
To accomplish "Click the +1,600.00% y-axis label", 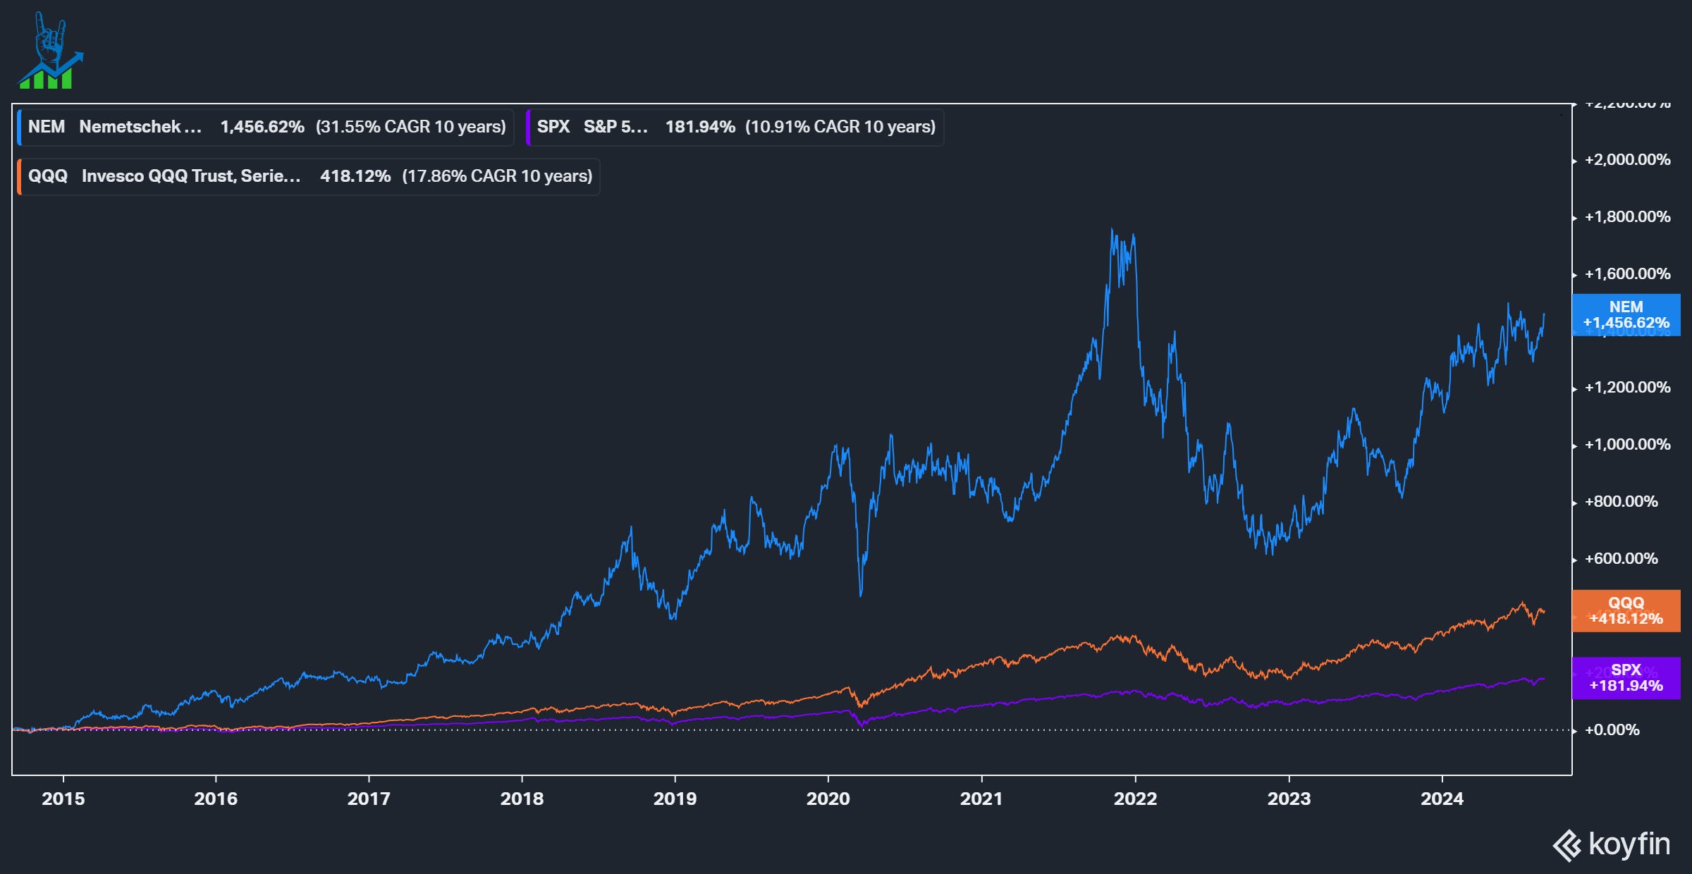I will coord(1627,274).
